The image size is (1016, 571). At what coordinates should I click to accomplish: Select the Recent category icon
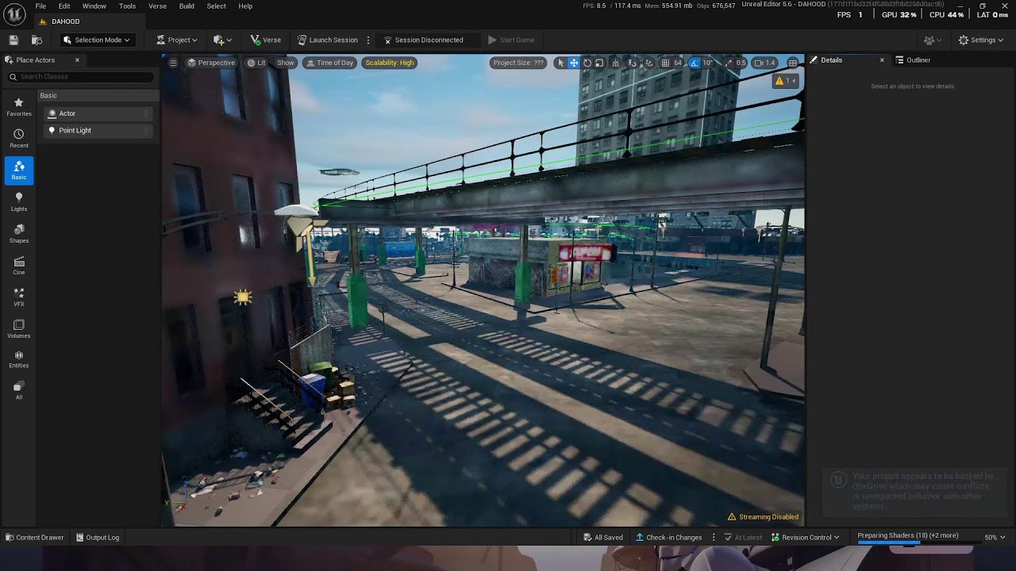point(19,138)
